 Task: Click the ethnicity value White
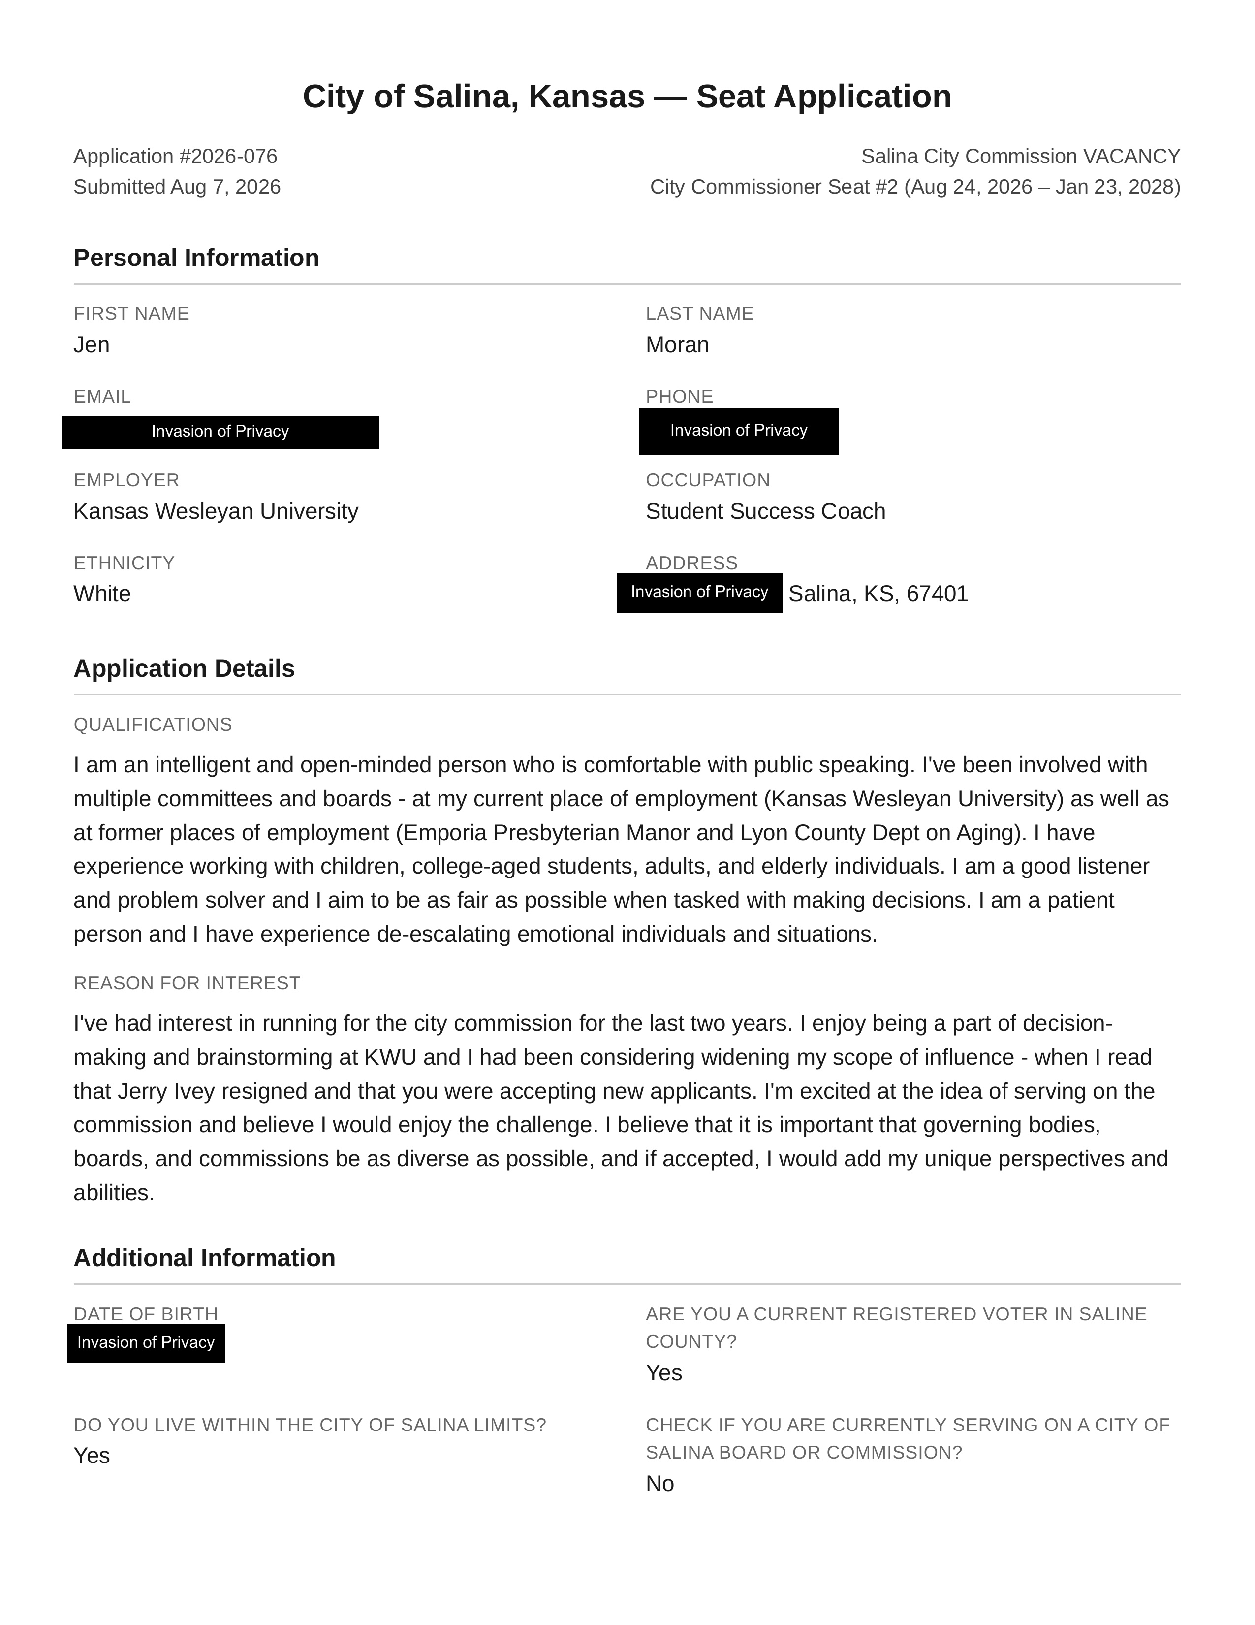[102, 594]
